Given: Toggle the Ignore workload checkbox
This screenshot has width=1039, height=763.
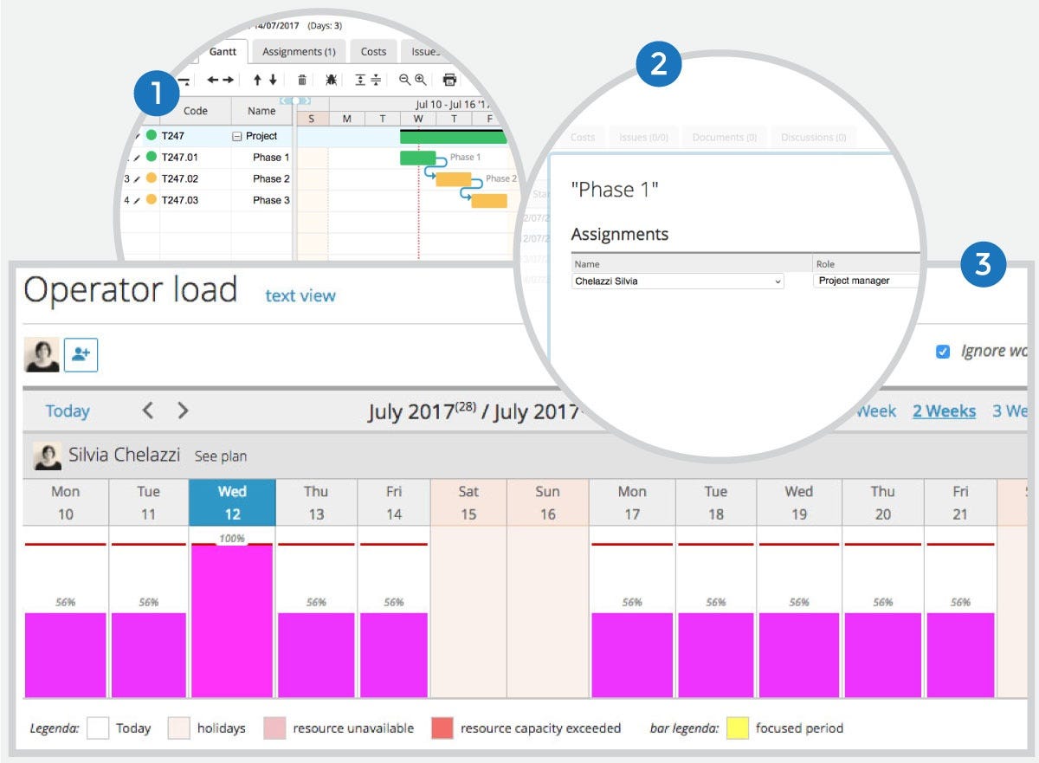Looking at the screenshot, I should pyautogui.click(x=944, y=351).
